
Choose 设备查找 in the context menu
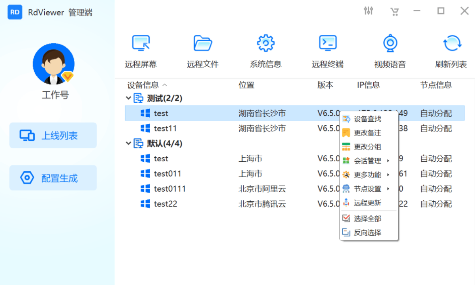(x=367, y=119)
